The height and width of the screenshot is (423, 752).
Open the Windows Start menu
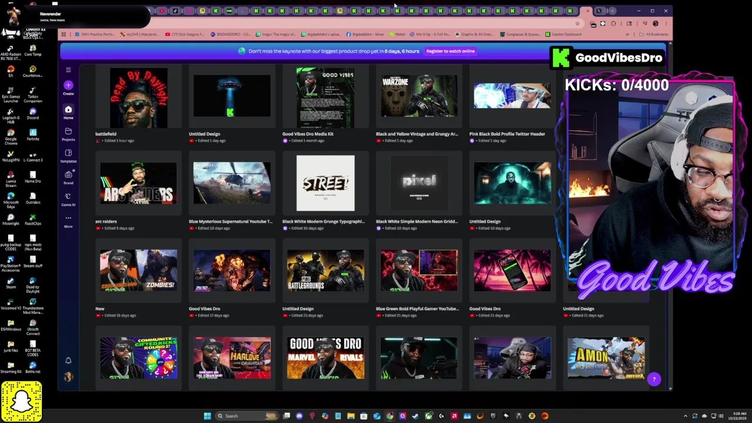click(207, 416)
